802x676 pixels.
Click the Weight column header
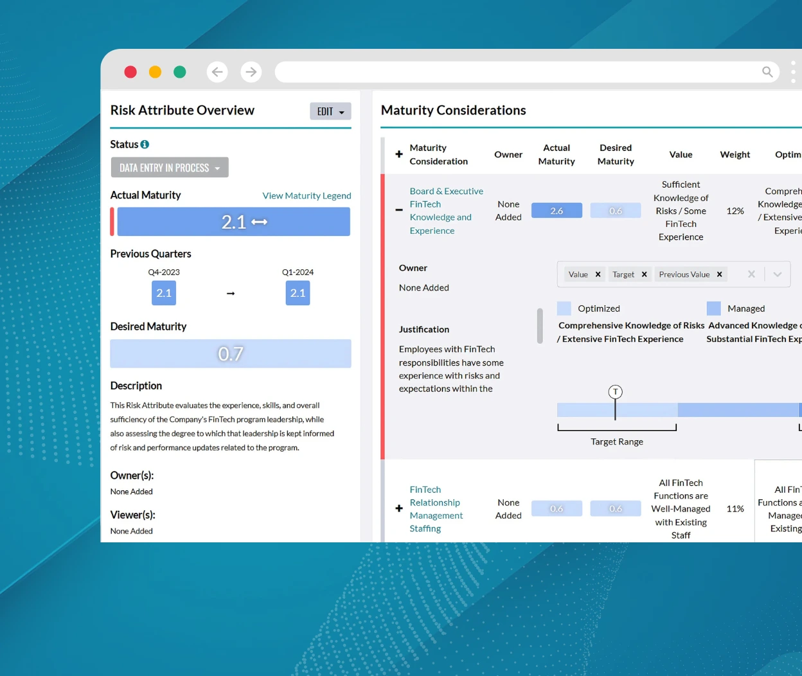[735, 154]
